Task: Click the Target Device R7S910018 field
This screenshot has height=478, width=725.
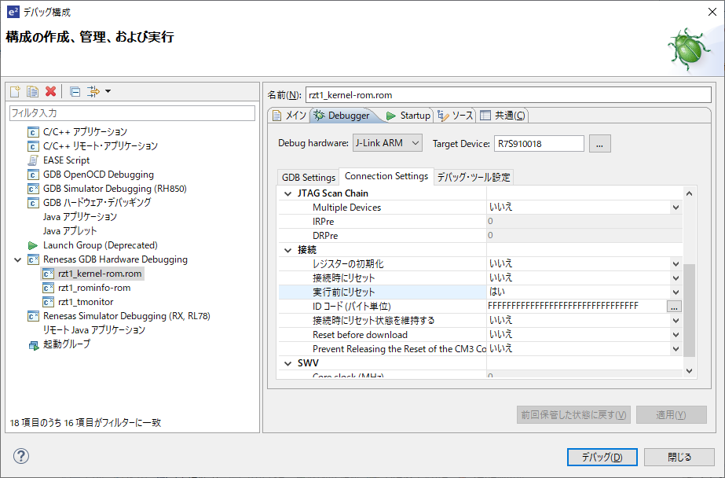Action: point(539,143)
